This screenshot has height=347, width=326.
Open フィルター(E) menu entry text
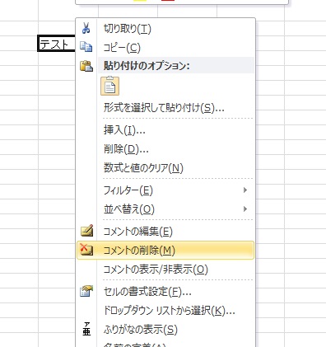coord(128,190)
